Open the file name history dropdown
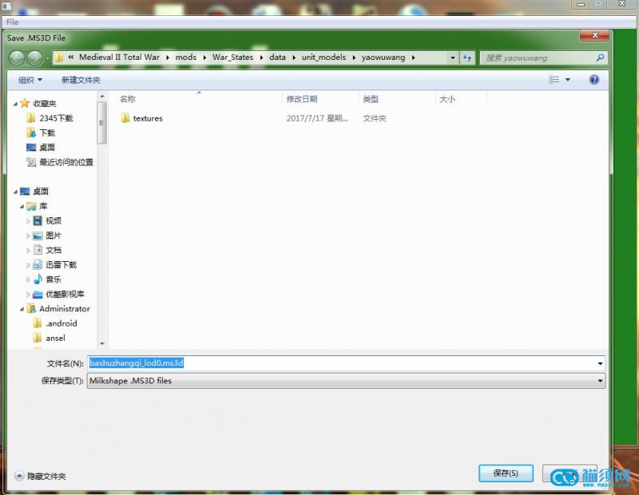This screenshot has height=495, width=639. 600,363
